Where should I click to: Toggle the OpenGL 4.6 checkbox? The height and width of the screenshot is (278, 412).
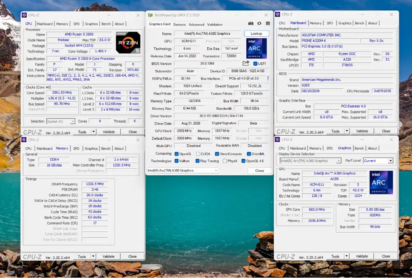pos(243,161)
